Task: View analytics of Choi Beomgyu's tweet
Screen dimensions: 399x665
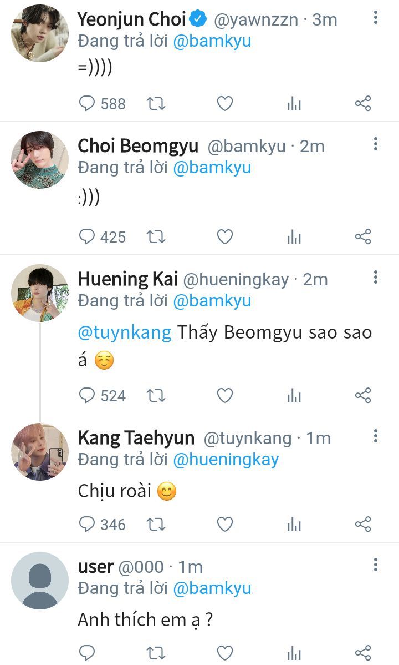Action: click(x=294, y=236)
